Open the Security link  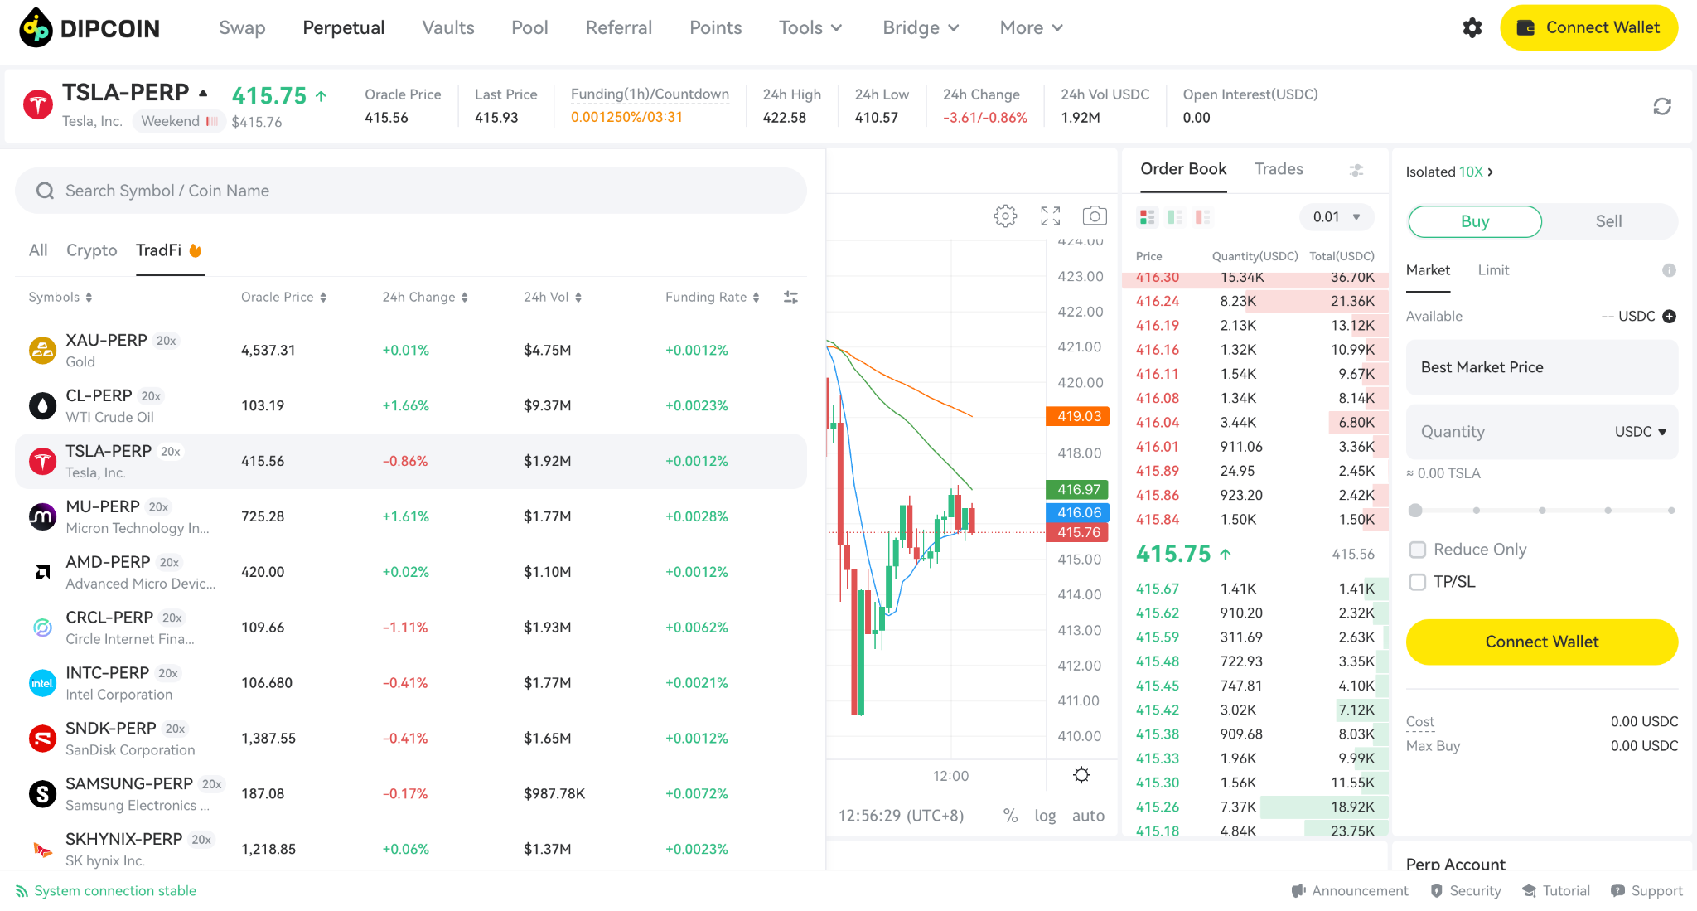(1466, 891)
